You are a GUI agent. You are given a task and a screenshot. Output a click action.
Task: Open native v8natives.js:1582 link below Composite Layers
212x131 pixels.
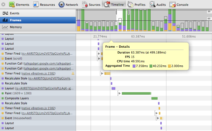[38, 108]
